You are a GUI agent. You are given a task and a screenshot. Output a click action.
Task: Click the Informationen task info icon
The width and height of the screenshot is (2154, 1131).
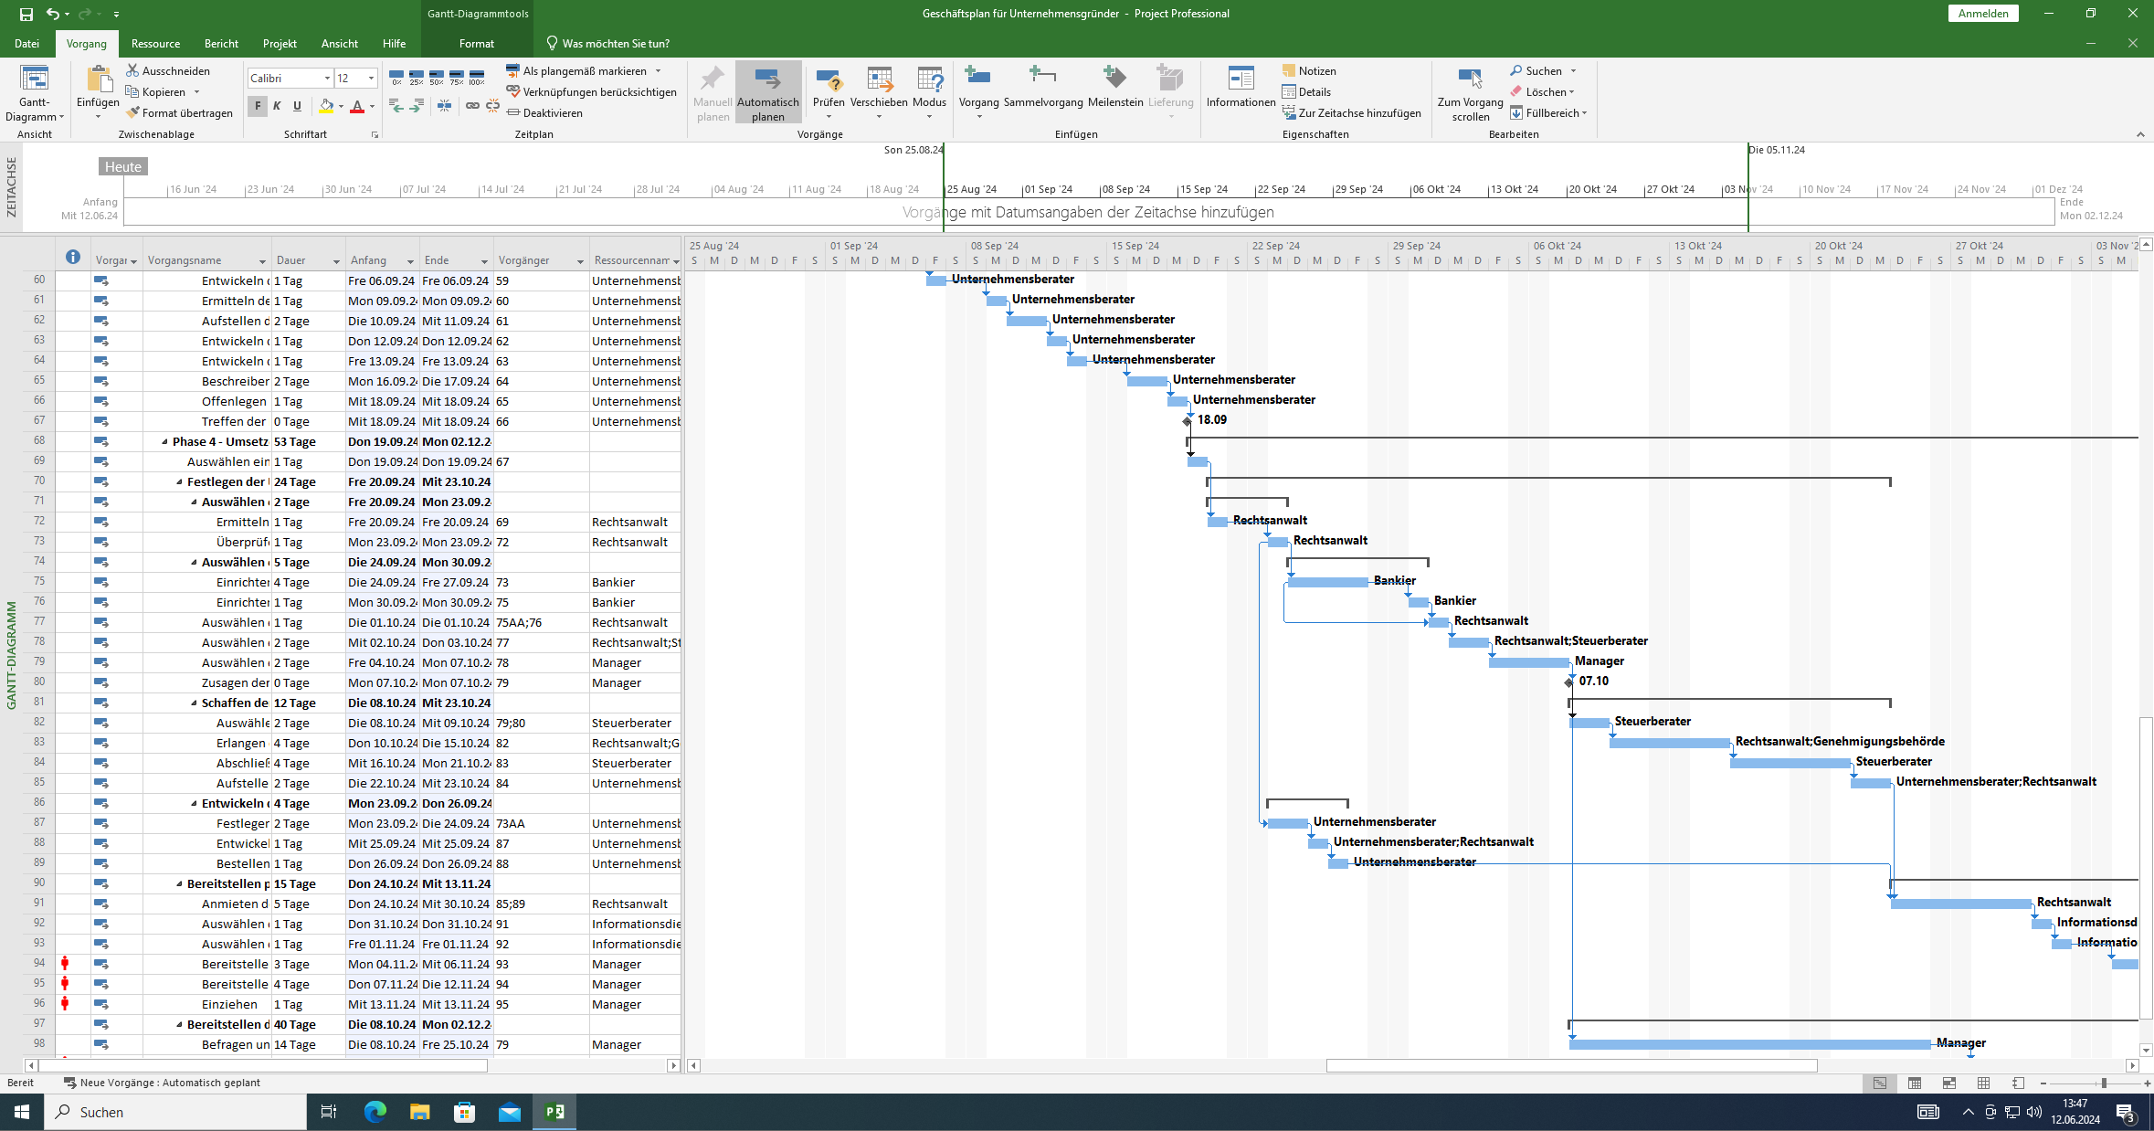(1241, 82)
